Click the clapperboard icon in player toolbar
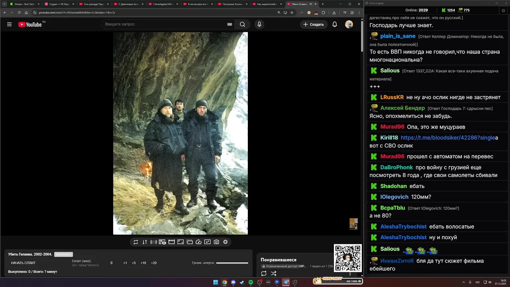Image resolution: width=510 pixels, height=287 pixels. click(171, 242)
